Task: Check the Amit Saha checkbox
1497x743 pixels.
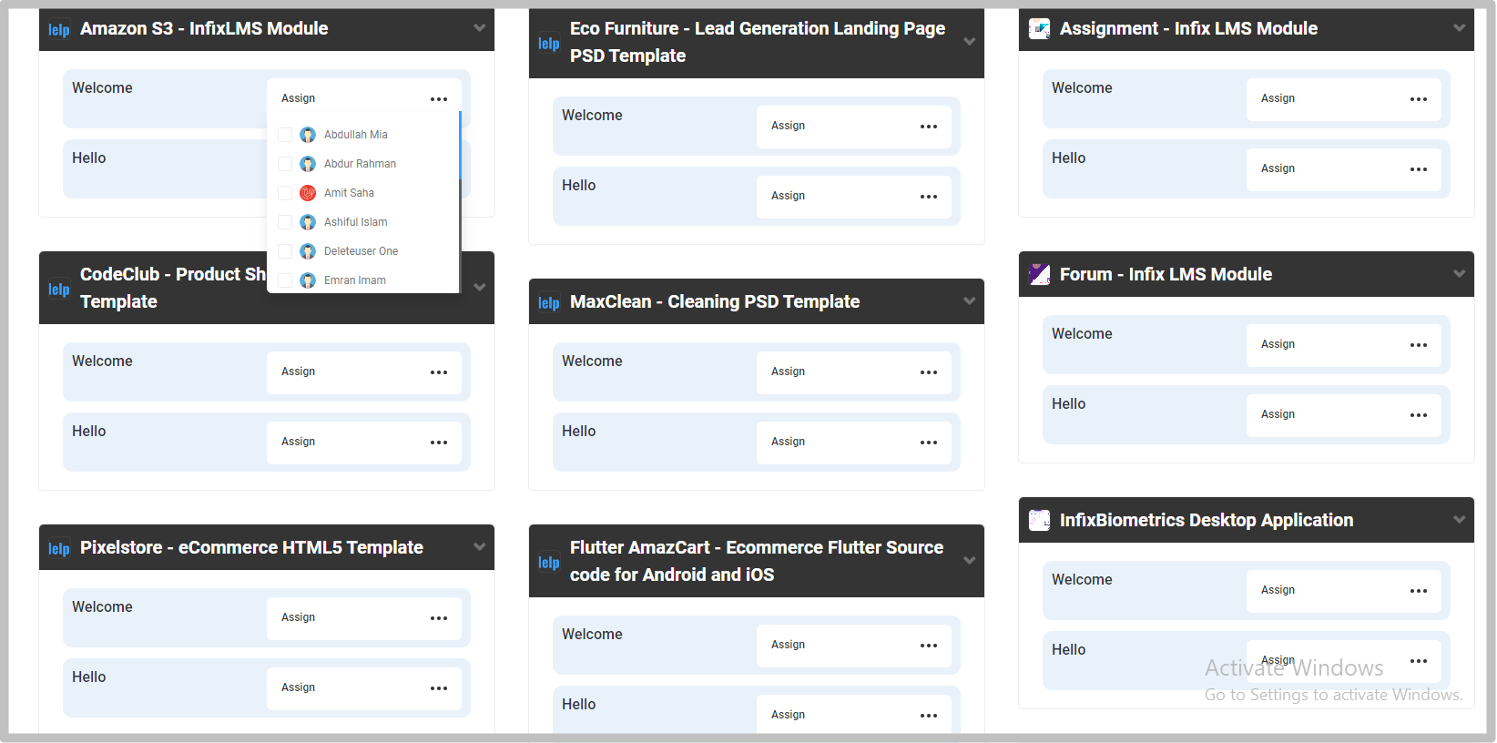Action: pyautogui.click(x=285, y=193)
